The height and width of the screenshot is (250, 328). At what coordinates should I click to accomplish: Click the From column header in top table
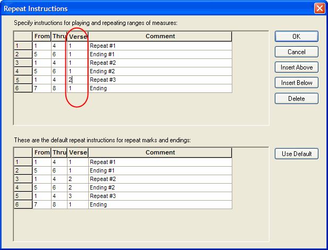pyautogui.click(x=41, y=36)
